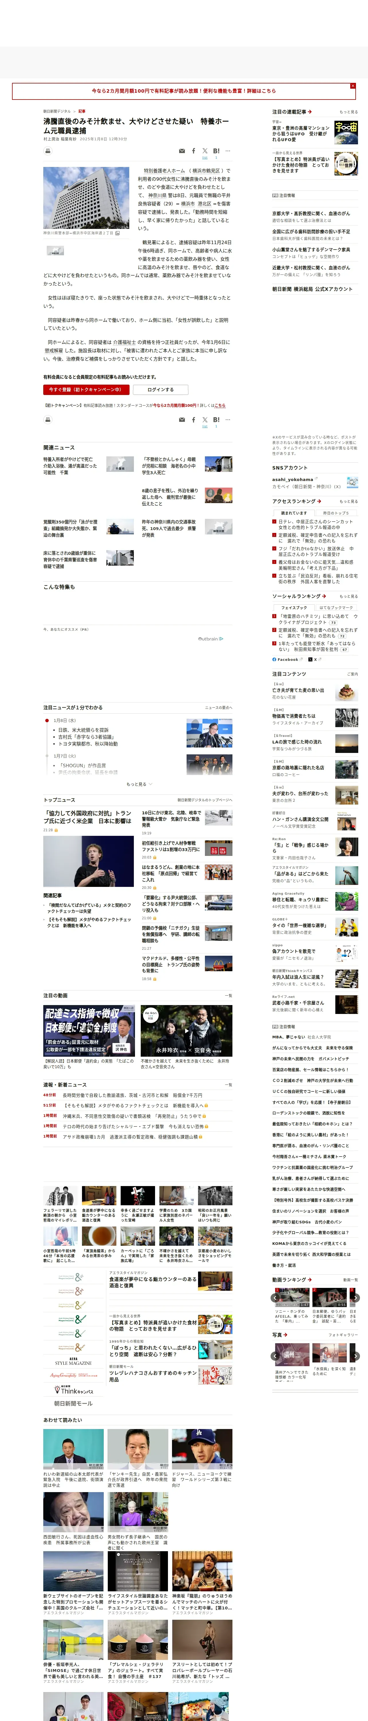Click Outbrain logo in recommendations
368x1721 pixels.
[x=210, y=639]
